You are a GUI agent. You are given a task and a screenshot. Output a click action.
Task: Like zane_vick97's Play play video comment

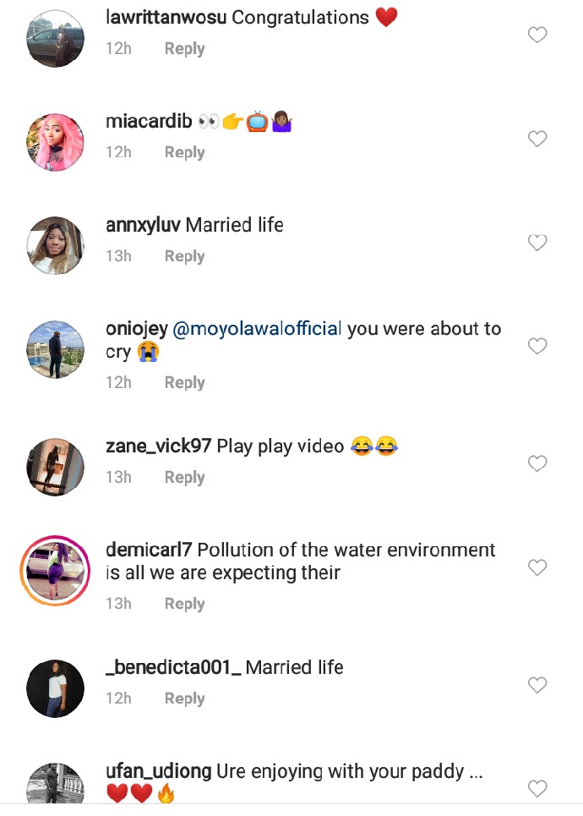pos(537,463)
